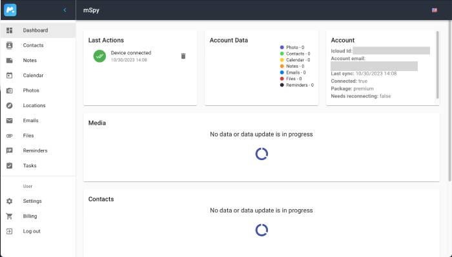Open the language flag selector
Screen dimensions: 452x257
[434, 10]
